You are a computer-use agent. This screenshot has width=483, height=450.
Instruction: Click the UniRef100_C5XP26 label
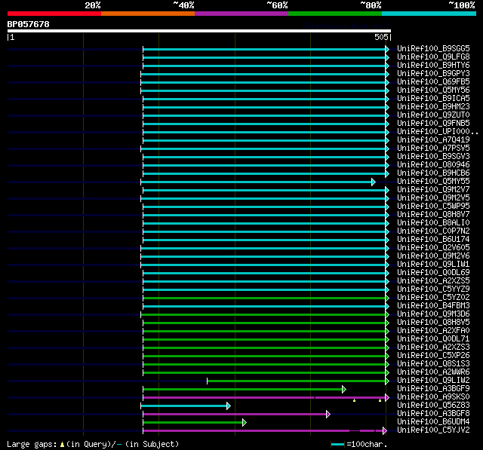click(x=433, y=356)
